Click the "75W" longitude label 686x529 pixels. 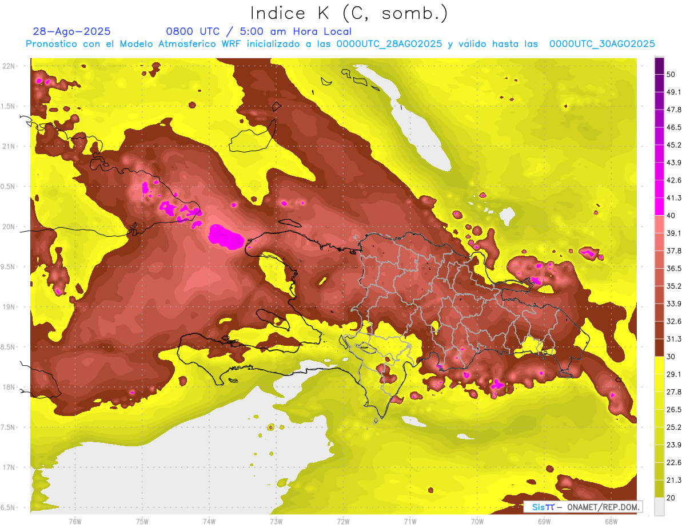[142, 521]
